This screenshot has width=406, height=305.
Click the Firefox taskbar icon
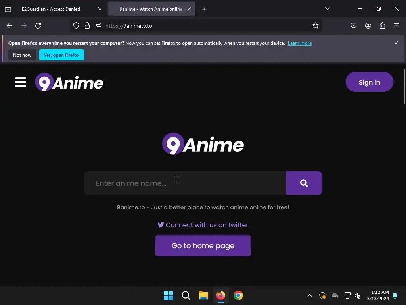tap(220, 295)
